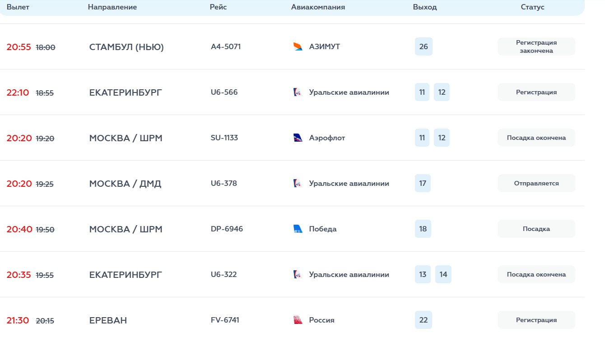Click Посадка окончена status for SU-1133
Image resolution: width=605 pixels, height=337 pixels.
(x=536, y=138)
